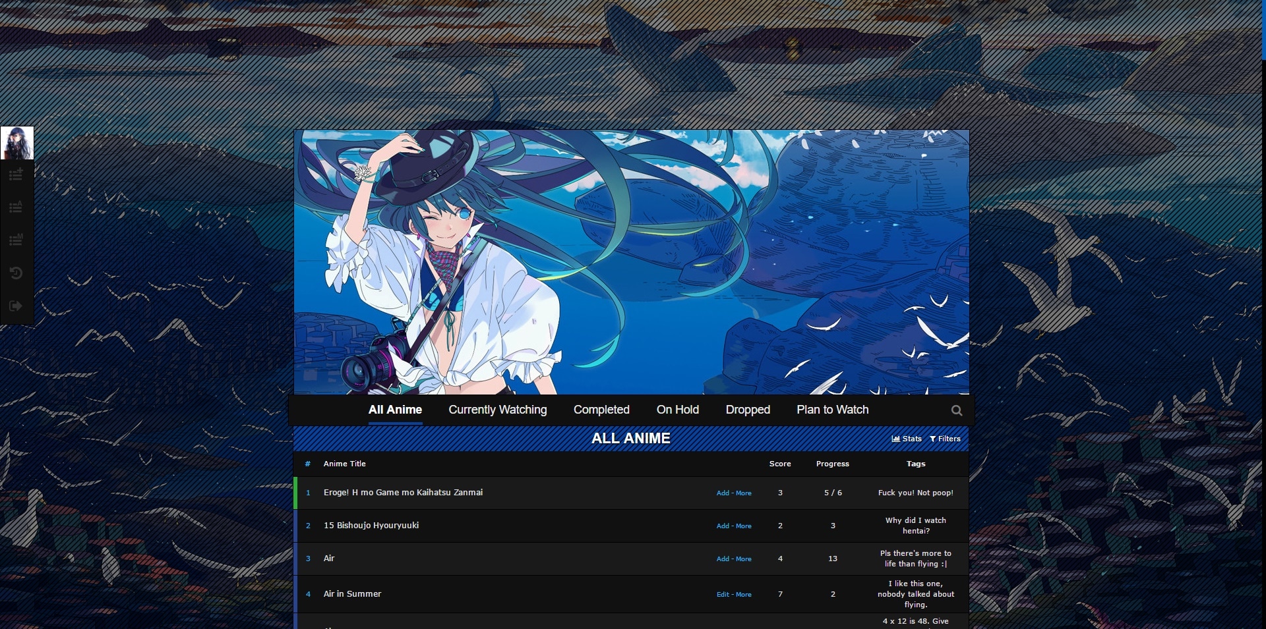The width and height of the screenshot is (1266, 629).
Task: Expand More for 15 Bishoujo Hyouryuuki
Action: pos(744,526)
